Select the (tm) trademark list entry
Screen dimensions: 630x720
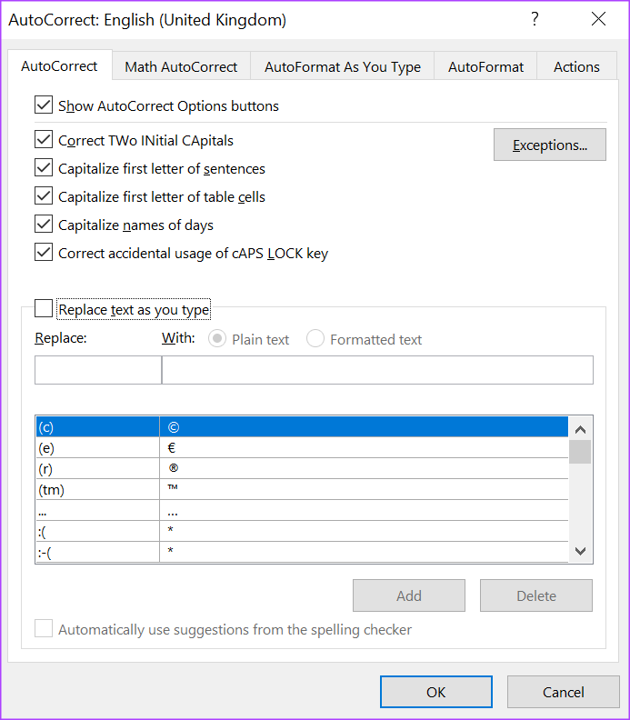point(97,489)
